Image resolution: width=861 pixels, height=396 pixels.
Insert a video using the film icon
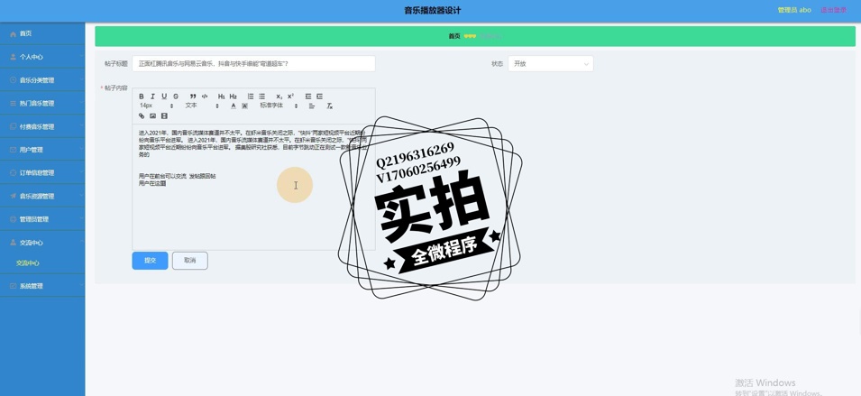point(164,116)
